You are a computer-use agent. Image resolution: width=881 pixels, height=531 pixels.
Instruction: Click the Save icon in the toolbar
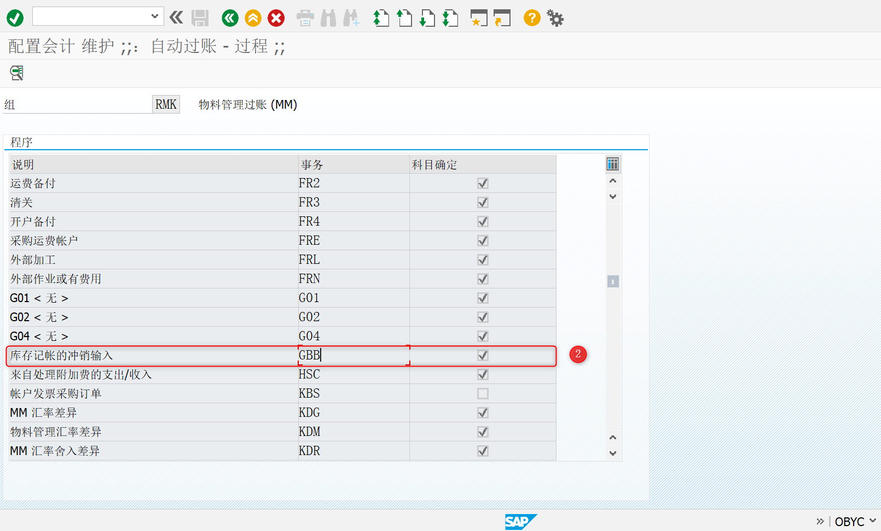(x=200, y=17)
